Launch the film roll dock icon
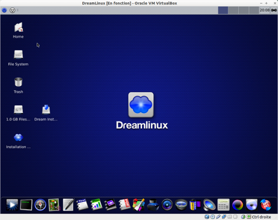This screenshot has width=278, height=220. pos(195,205)
